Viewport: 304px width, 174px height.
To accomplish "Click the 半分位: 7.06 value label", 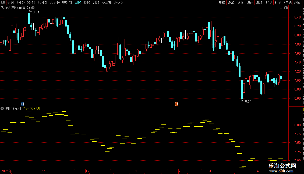I will click(x=31, y=108).
